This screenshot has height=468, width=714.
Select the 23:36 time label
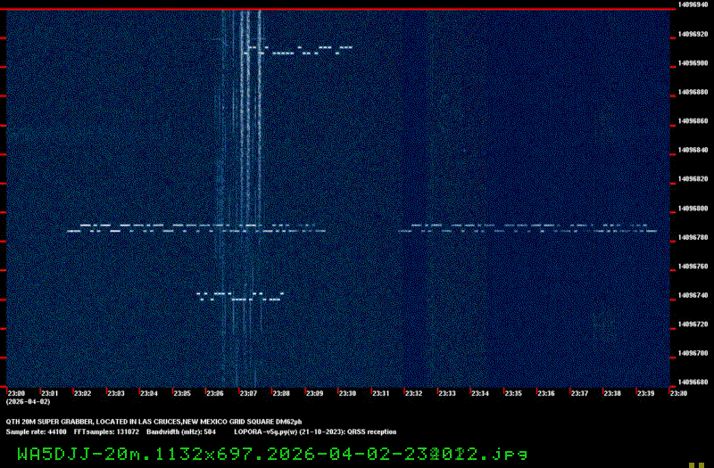546,393
